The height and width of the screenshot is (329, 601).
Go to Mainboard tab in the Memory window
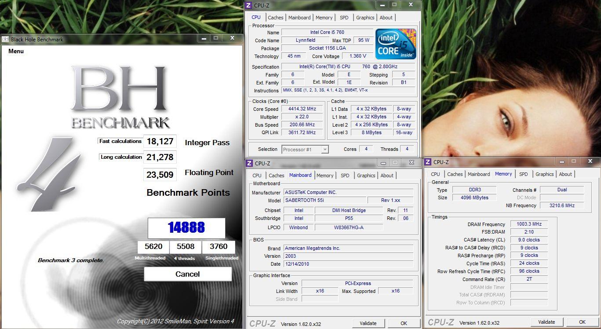479,174
